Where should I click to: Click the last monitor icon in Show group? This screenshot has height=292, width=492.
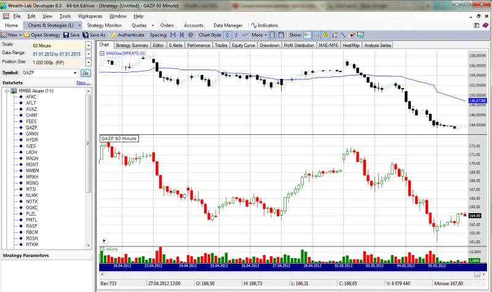click(360, 35)
